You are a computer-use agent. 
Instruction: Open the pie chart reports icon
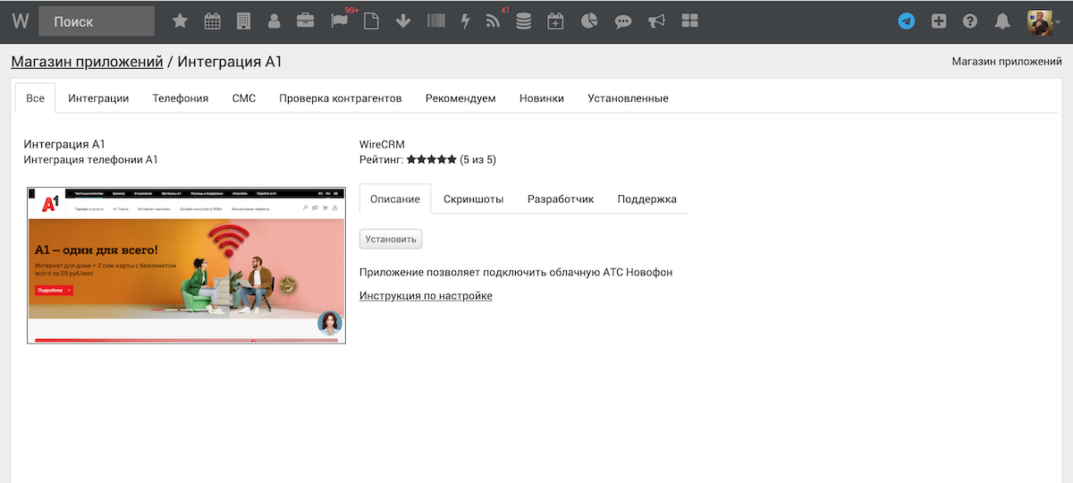(x=588, y=21)
